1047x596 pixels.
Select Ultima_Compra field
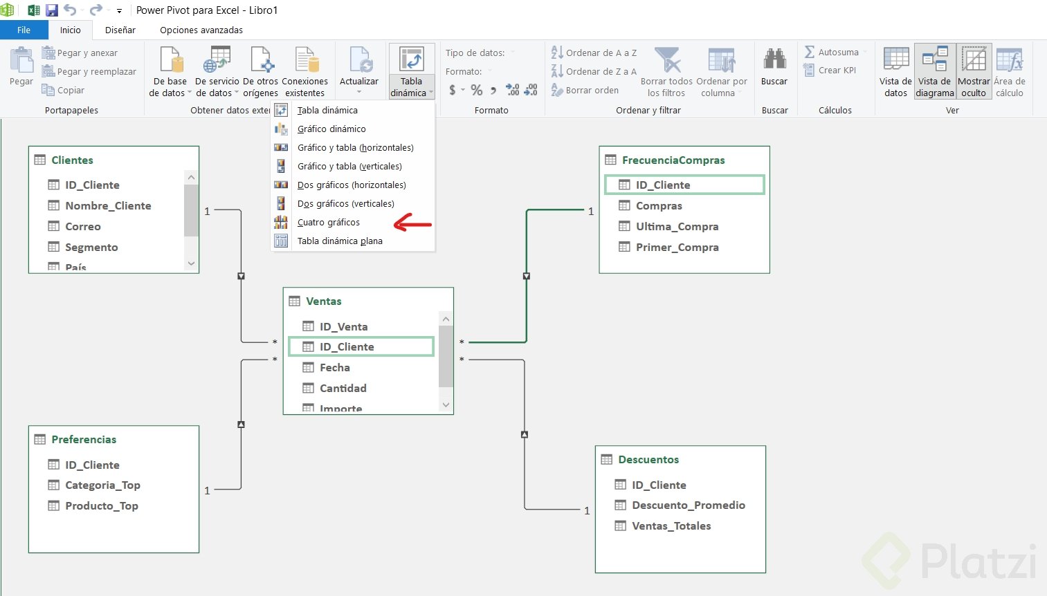pos(677,226)
